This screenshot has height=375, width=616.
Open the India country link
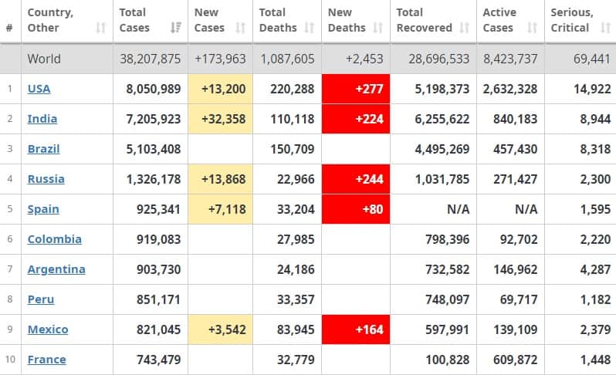42,119
